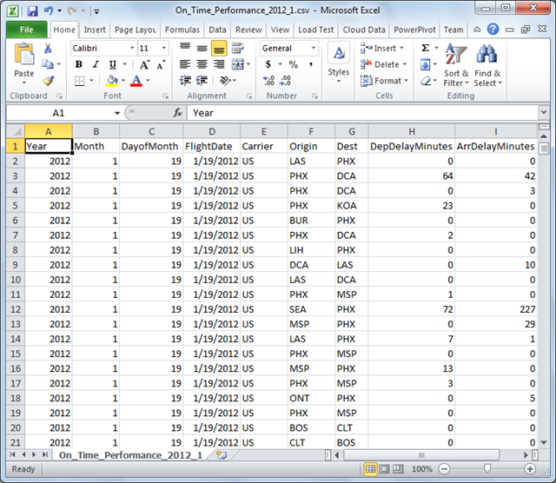The height and width of the screenshot is (483, 556).
Task: Toggle bottom align button
Action: point(218,49)
